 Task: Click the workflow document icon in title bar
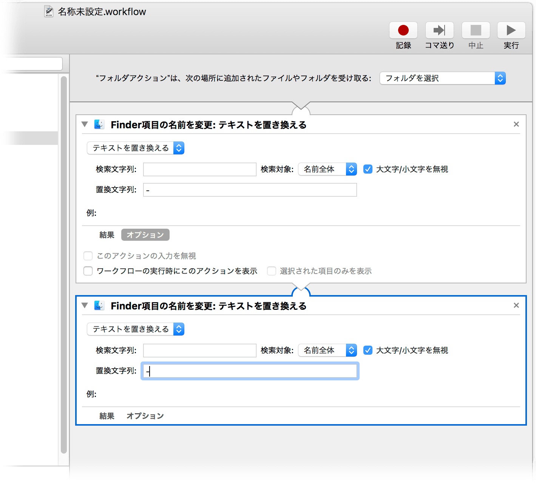tap(49, 11)
